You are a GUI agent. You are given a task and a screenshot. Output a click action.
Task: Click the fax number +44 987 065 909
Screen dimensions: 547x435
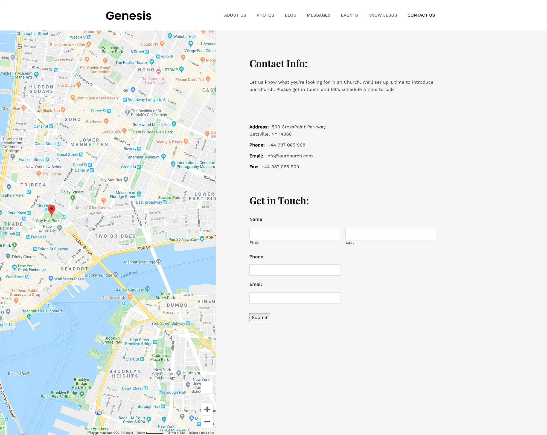click(x=280, y=167)
